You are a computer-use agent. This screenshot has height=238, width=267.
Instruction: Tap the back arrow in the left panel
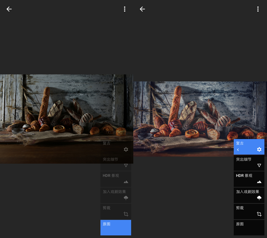point(9,9)
